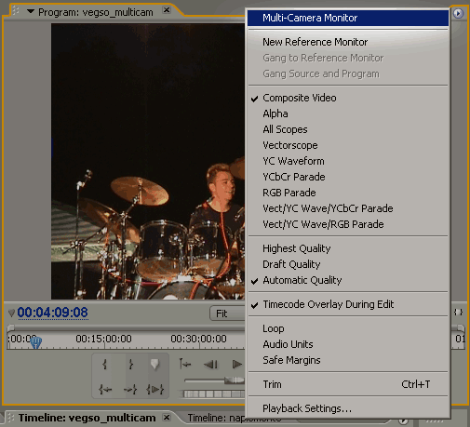
Task: Click the Set In Point brace icon
Action: (x=104, y=364)
